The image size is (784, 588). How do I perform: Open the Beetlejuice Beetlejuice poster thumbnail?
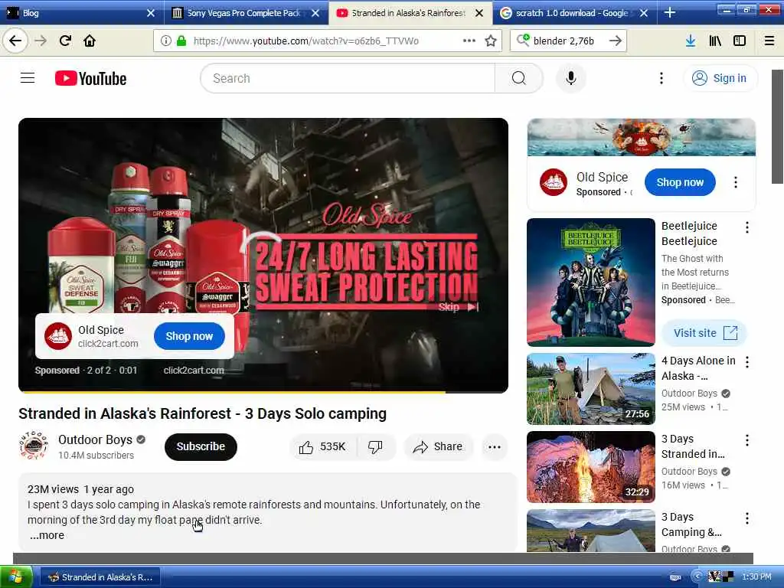(591, 282)
